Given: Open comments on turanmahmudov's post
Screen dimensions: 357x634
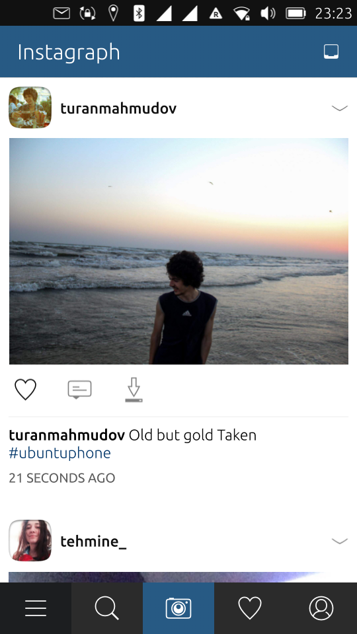Looking at the screenshot, I should [79, 390].
